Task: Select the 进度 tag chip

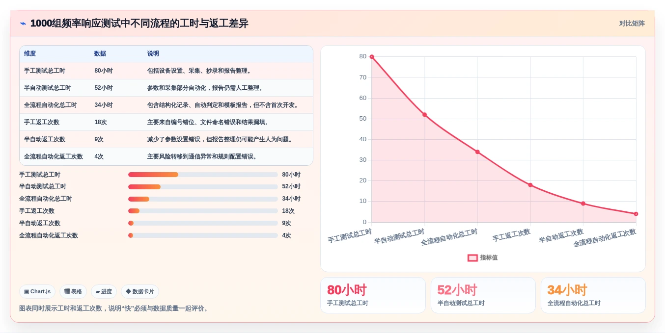Action: [x=104, y=291]
